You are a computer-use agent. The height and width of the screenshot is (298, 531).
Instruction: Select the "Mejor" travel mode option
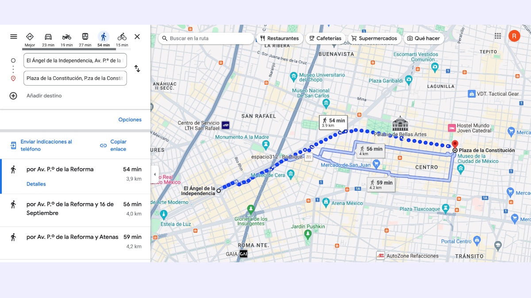pyautogui.click(x=30, y=36)
